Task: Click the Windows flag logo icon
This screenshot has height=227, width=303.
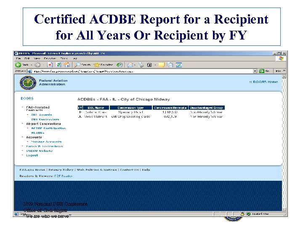Action: 281,58
